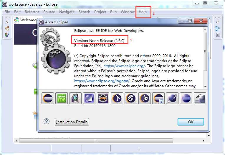The width and height of the screenshot is (225, 155).
Task: Click the Installation Details button
Action: pos(72,122)
